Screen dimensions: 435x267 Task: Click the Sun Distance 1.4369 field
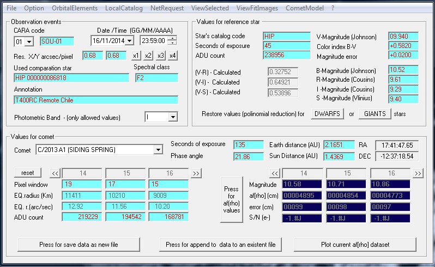point(339,156)
